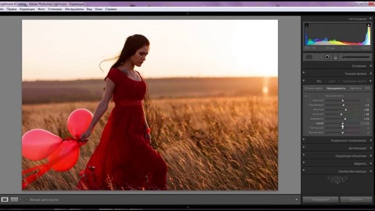Toggle the Раздельное тонирование panel switch
This screenshot has width=375, height=211.
[304, 139]
